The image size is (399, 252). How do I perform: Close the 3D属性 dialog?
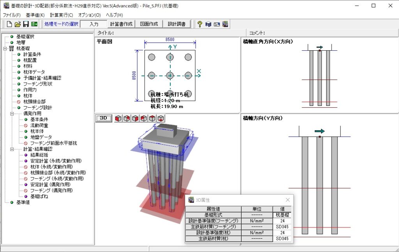(288, 200)
